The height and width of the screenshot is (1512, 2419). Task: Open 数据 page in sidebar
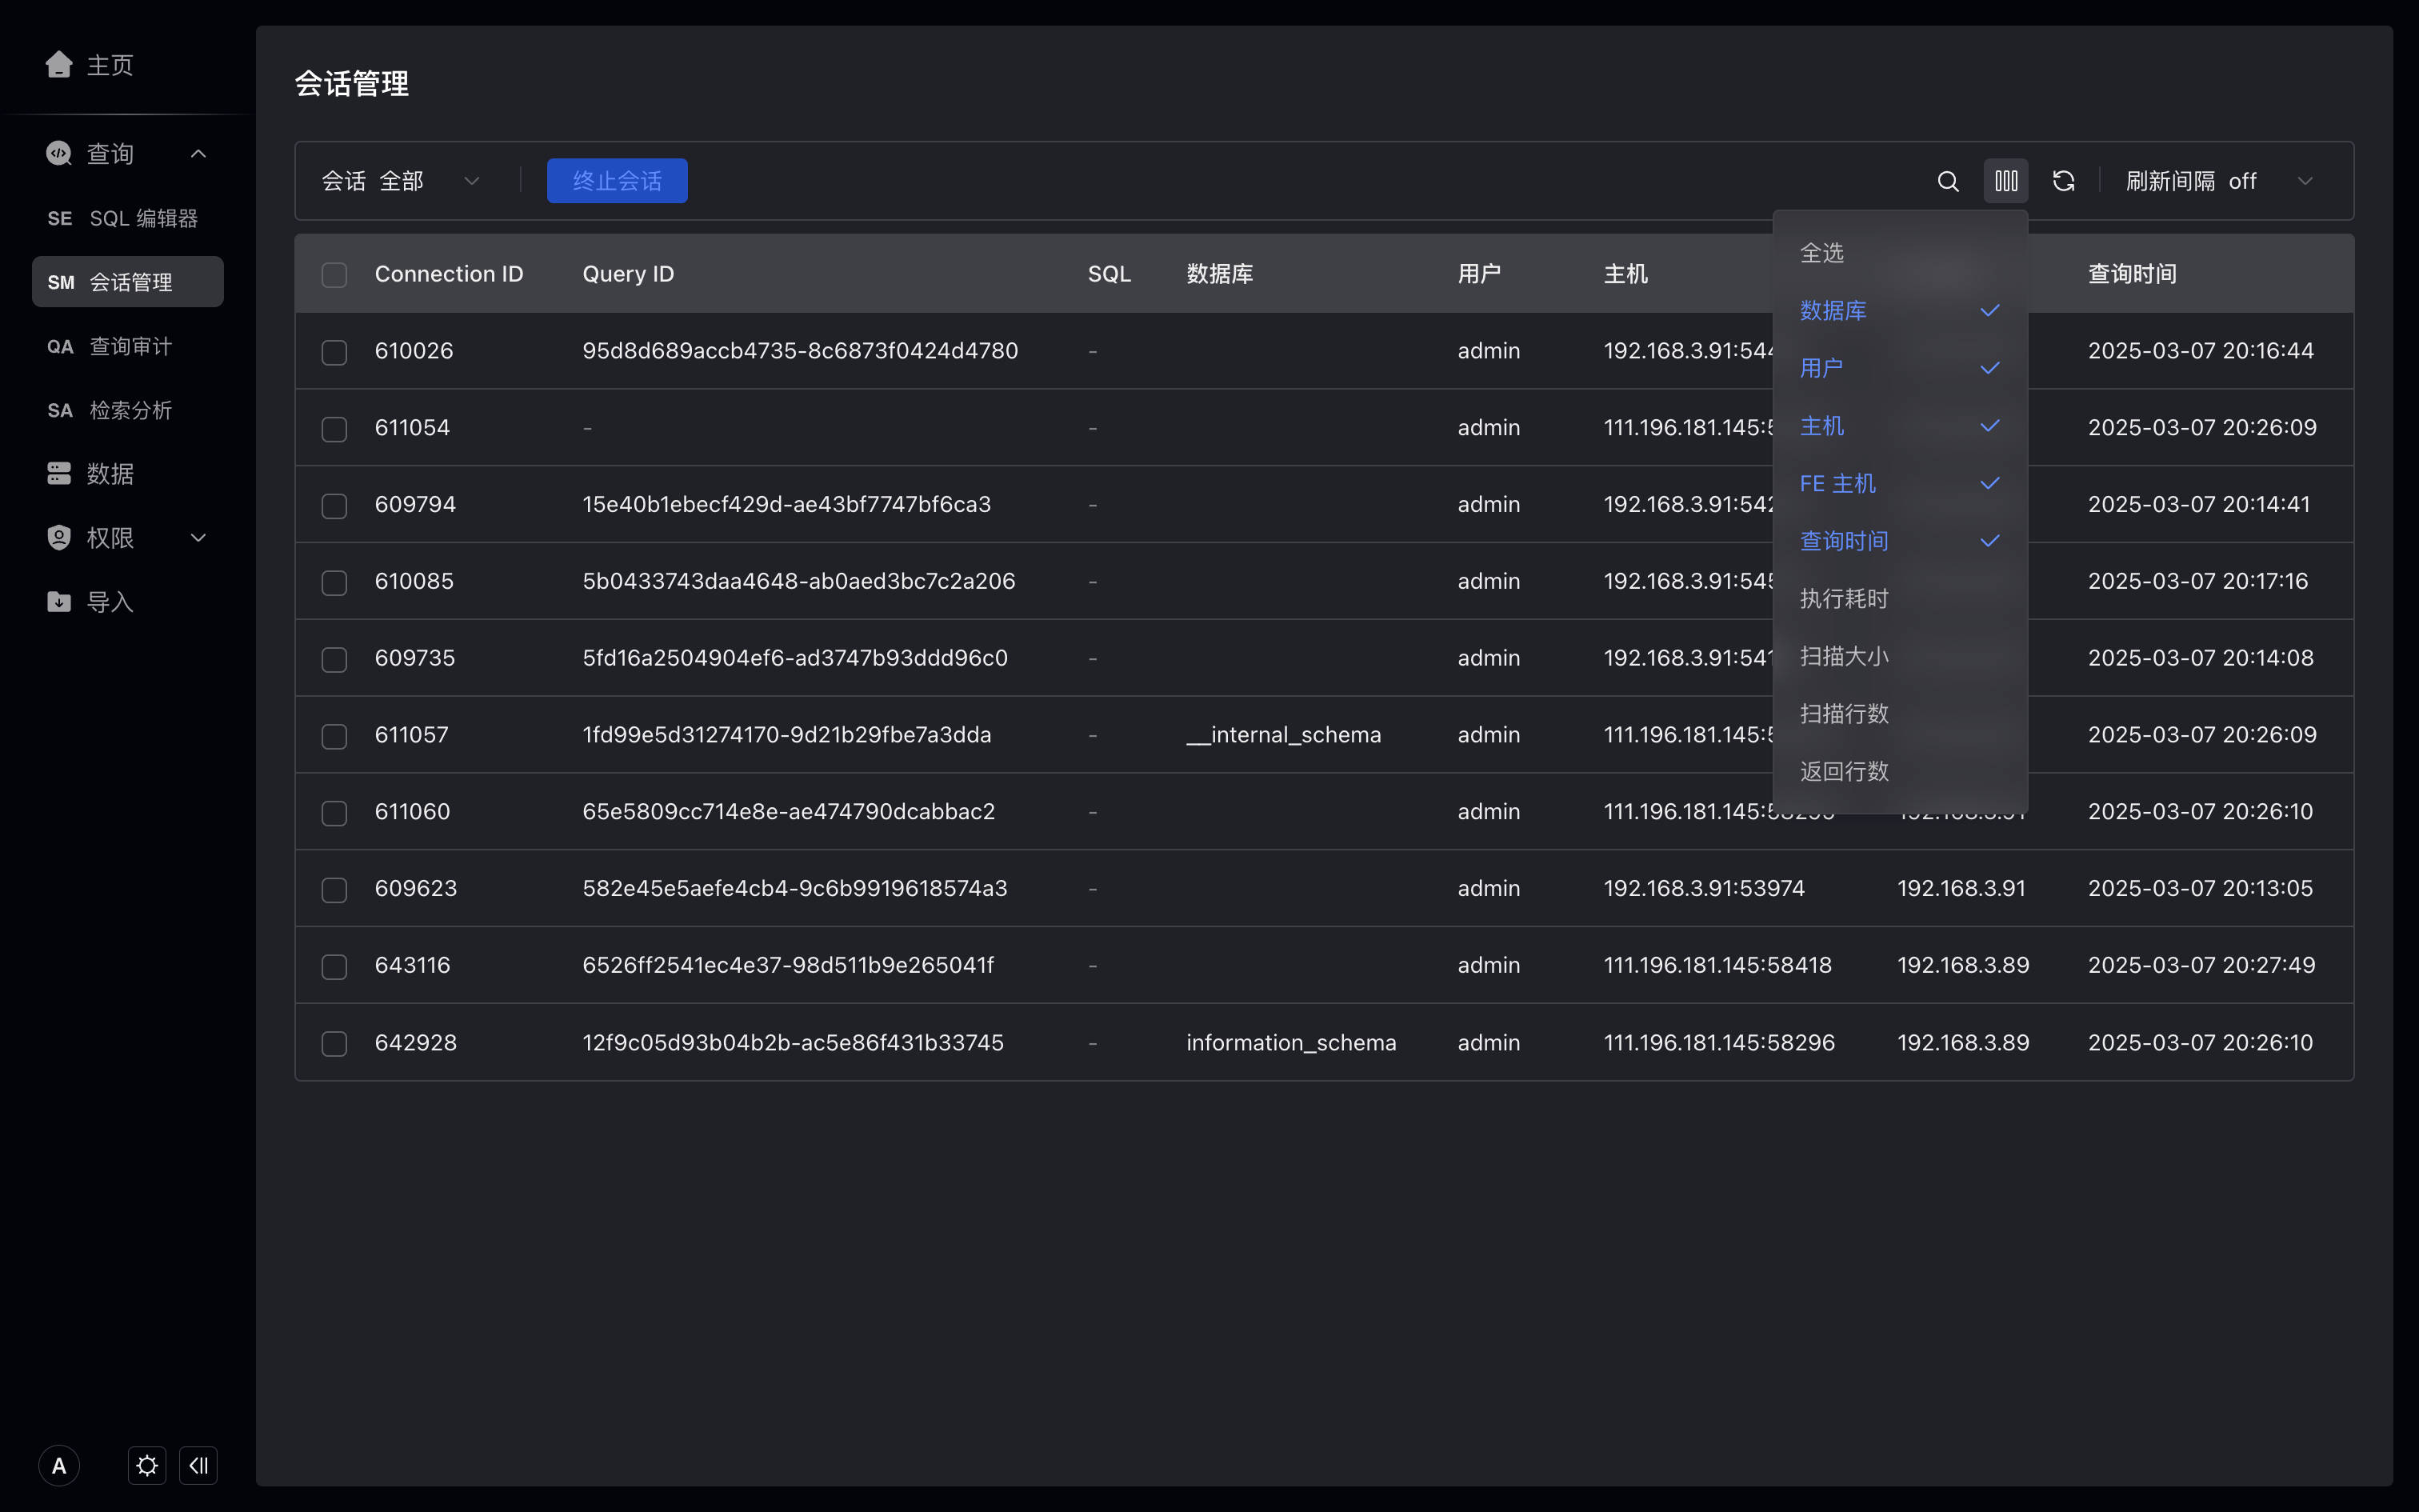click(110, 473)
